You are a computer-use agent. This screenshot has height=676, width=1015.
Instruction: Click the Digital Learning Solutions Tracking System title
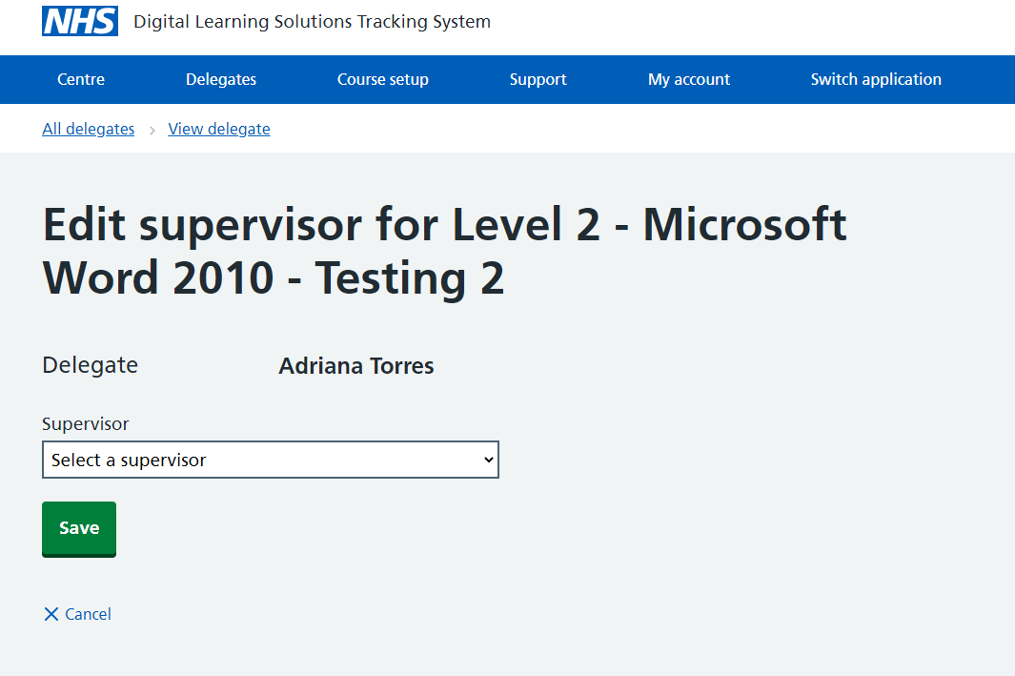tap(312, 21)
